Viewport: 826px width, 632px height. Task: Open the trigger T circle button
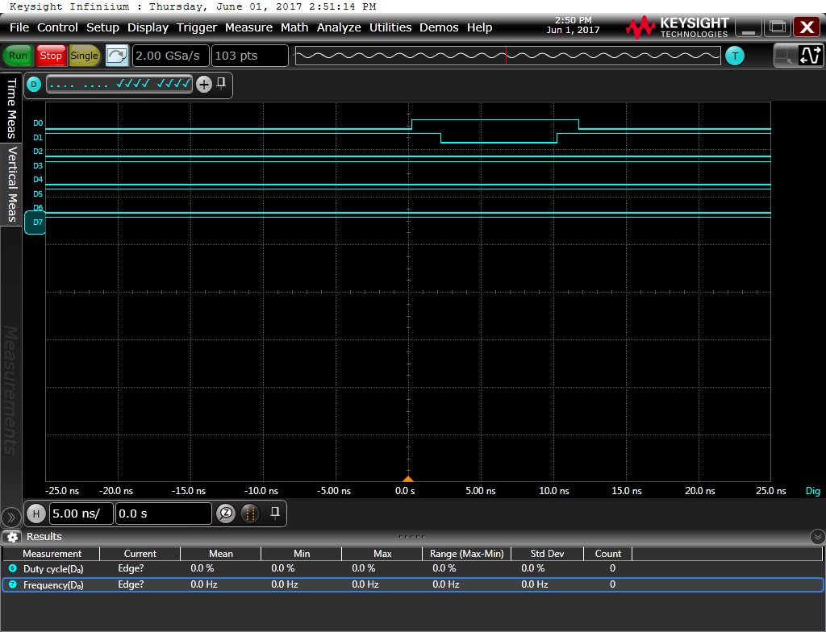[x=735, y=56]
